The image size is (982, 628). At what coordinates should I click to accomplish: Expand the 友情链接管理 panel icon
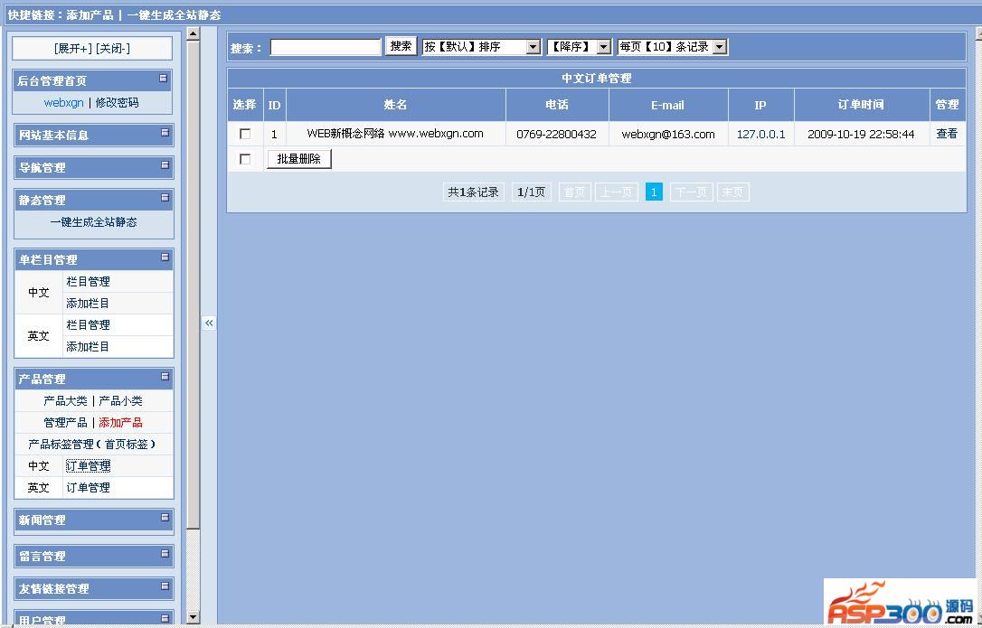coord(165,586)
